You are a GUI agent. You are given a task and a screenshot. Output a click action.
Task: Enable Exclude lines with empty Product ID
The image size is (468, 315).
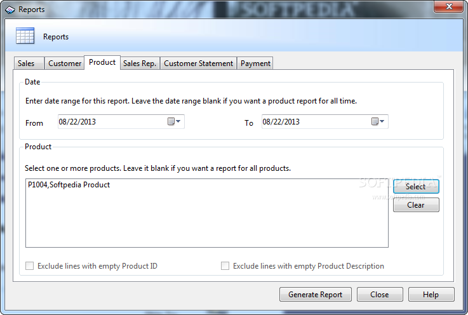30,265
